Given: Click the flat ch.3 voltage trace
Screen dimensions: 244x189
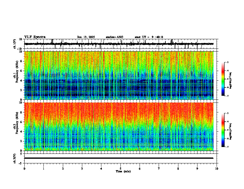Looking at the screenshot, I should 119,158.
